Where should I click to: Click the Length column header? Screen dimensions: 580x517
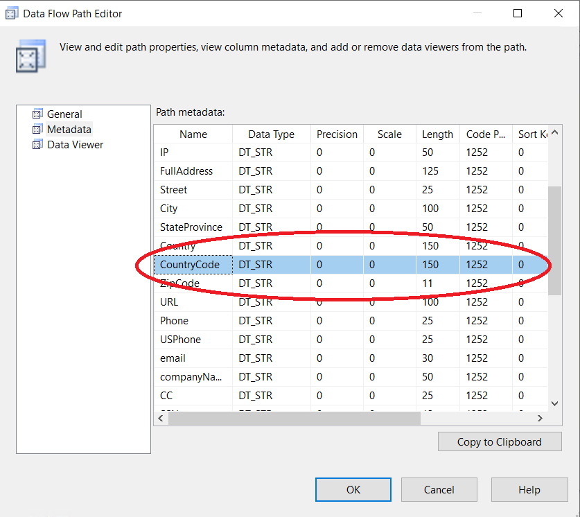click(437, 134)
